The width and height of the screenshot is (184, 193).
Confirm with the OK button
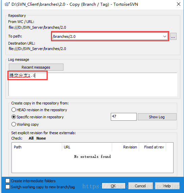[x=113, y=186]
